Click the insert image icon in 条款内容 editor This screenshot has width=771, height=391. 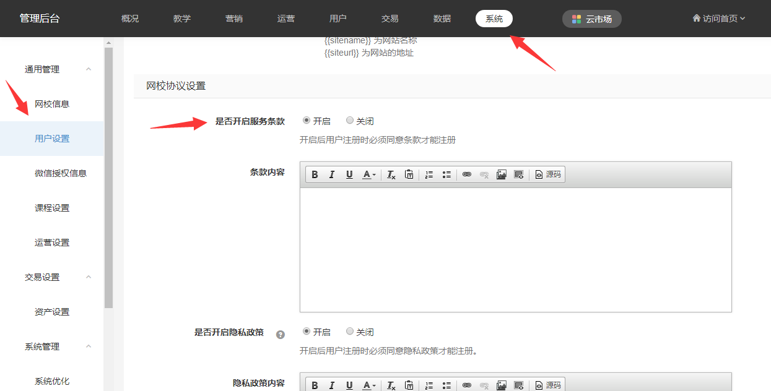(x=502, y=175)
